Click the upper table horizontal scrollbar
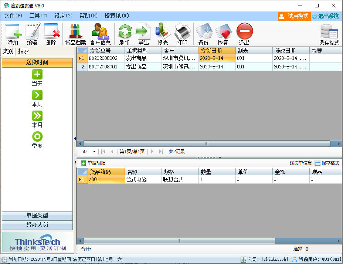Viewport: 343px width, 264px height. pyautogui.click(x=207, y=143)
